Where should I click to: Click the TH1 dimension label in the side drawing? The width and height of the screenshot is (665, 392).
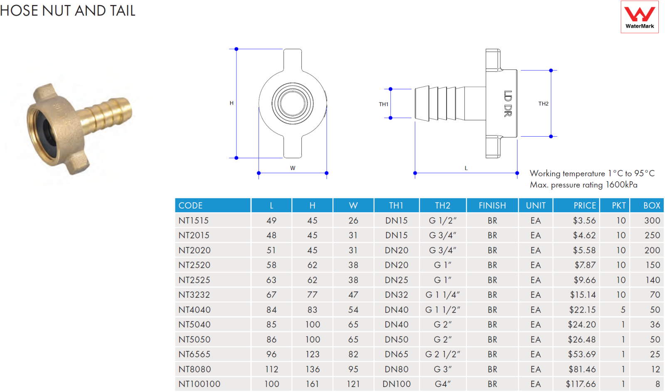[x=384, y=104]
